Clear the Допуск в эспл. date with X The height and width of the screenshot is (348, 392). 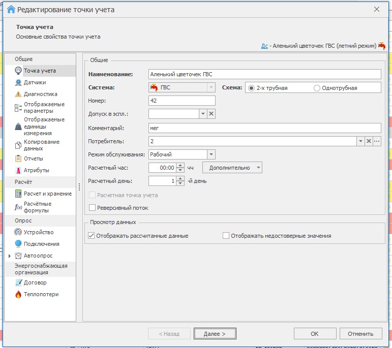point(211,114)
